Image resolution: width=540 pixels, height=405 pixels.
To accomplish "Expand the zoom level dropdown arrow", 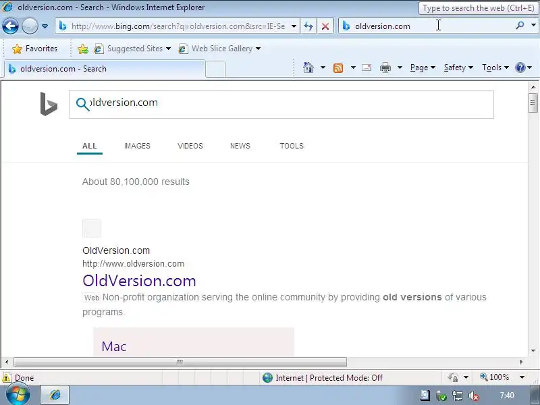I will point(522,377).
